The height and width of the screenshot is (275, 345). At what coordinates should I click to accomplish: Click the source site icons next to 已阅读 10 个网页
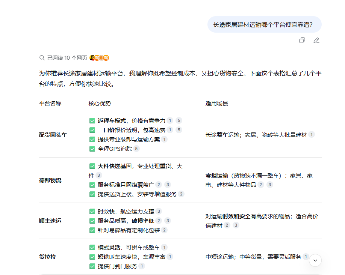[99, 58]
